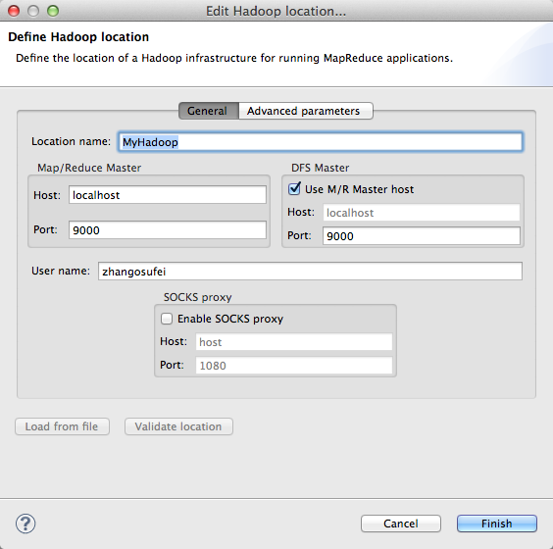The height and width of the screenshot is (549, 553).
Task: Click the help question mark icon
Action: 25,524
